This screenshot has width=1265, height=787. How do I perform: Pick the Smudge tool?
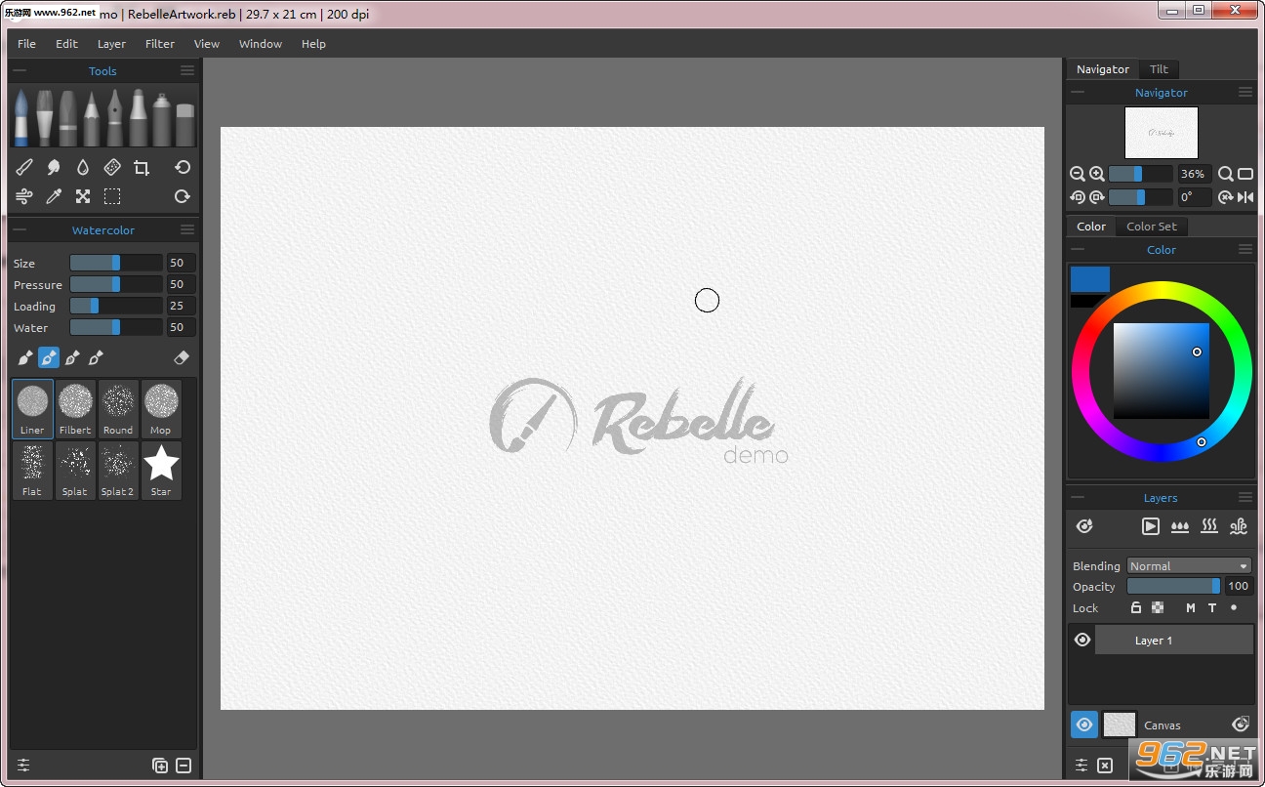(54, 168)
